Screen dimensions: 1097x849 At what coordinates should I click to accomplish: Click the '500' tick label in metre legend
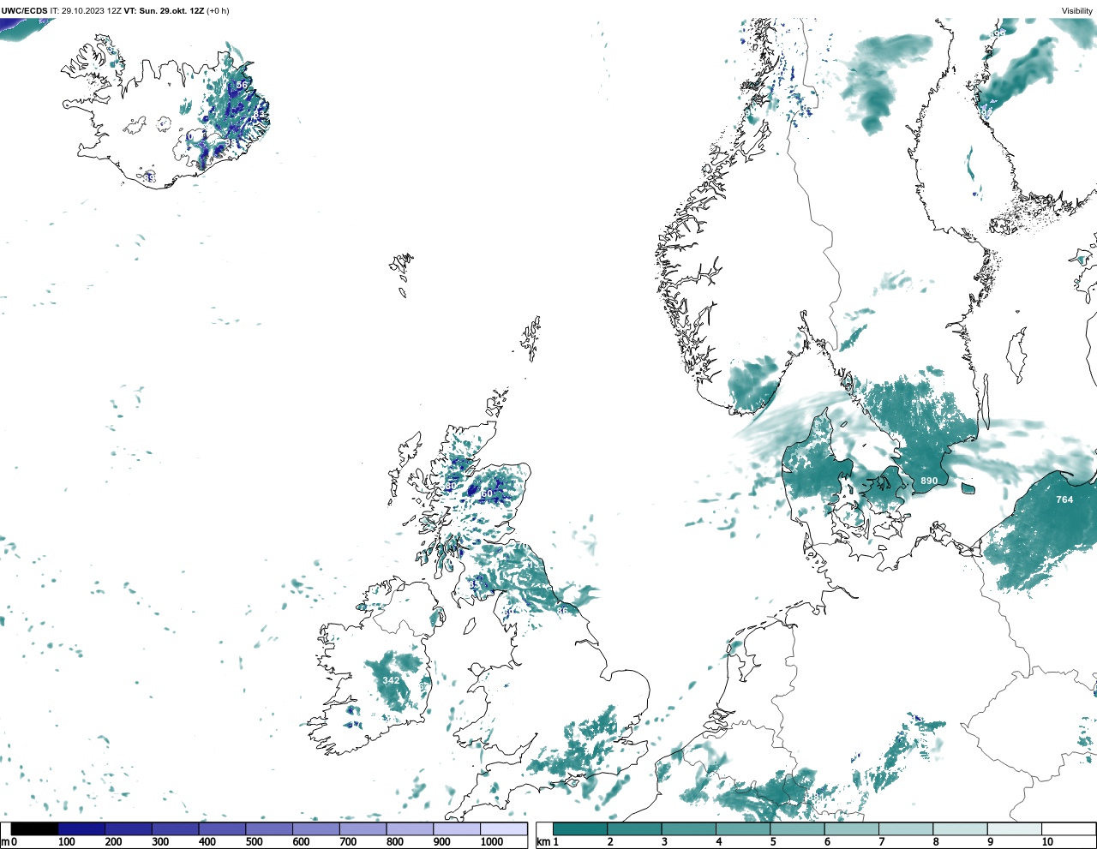click(x=255, y=842)
